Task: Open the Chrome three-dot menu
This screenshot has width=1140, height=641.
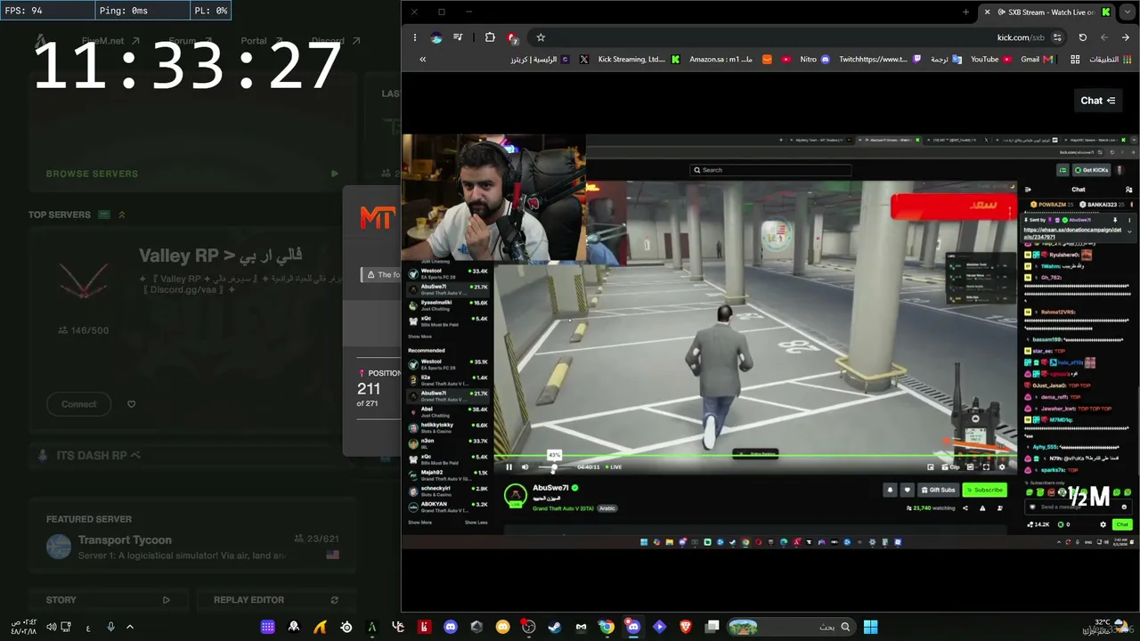Action: pos(415,37)
